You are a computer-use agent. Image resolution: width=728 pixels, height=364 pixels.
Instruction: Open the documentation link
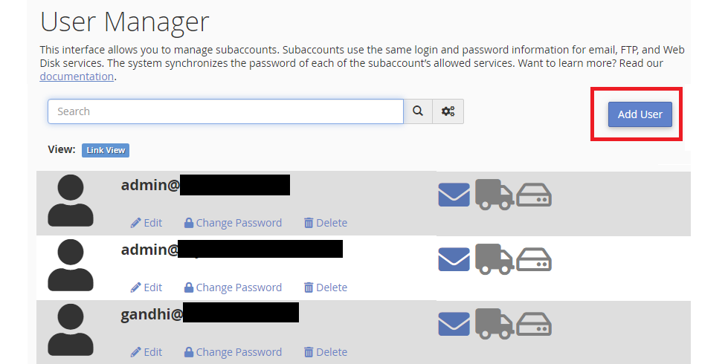[77, 77]
